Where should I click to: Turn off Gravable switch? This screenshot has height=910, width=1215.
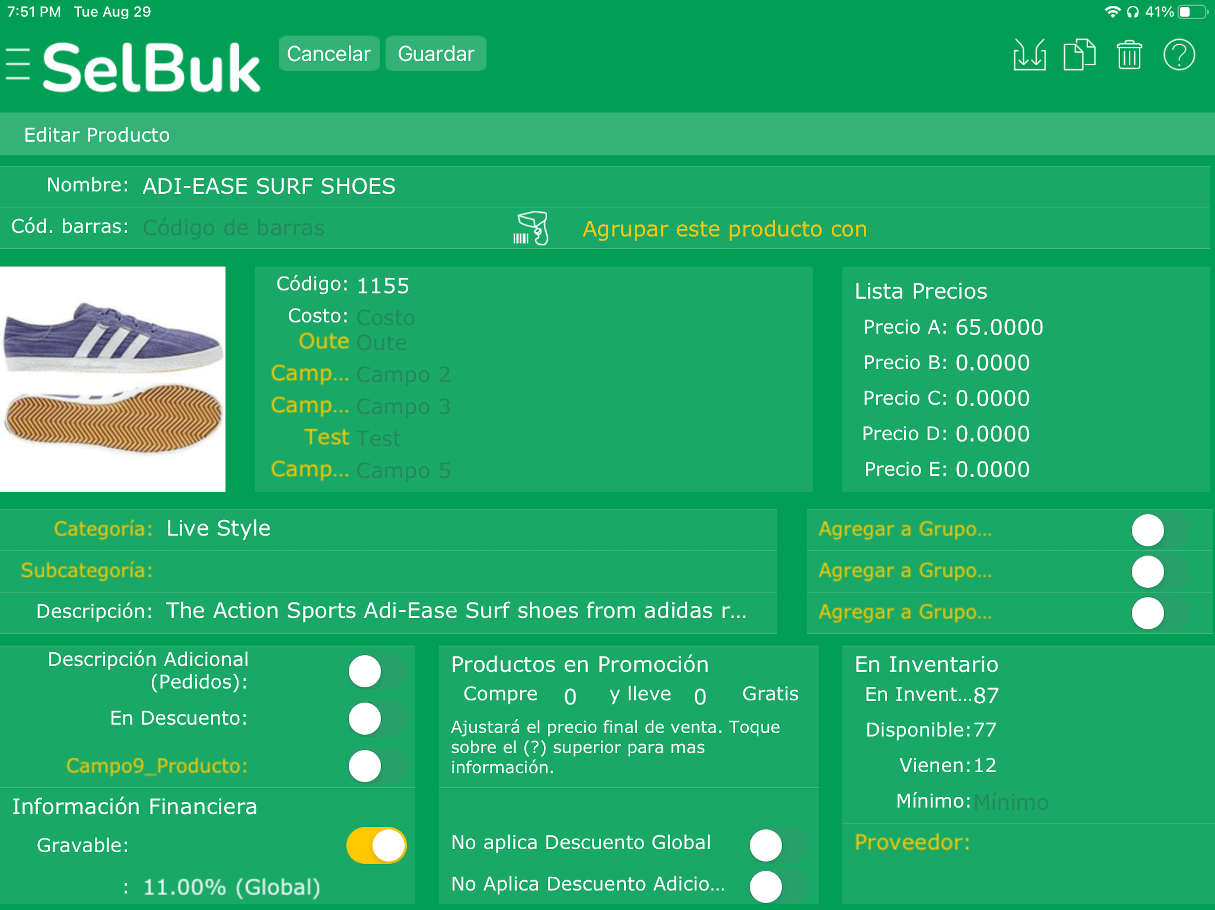(377, 845)
